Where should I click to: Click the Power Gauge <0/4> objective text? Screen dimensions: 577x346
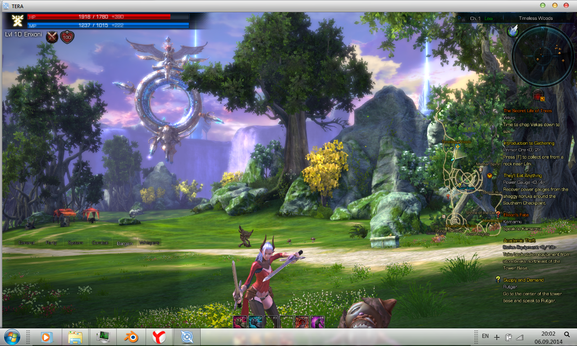[x=524, y=182]
